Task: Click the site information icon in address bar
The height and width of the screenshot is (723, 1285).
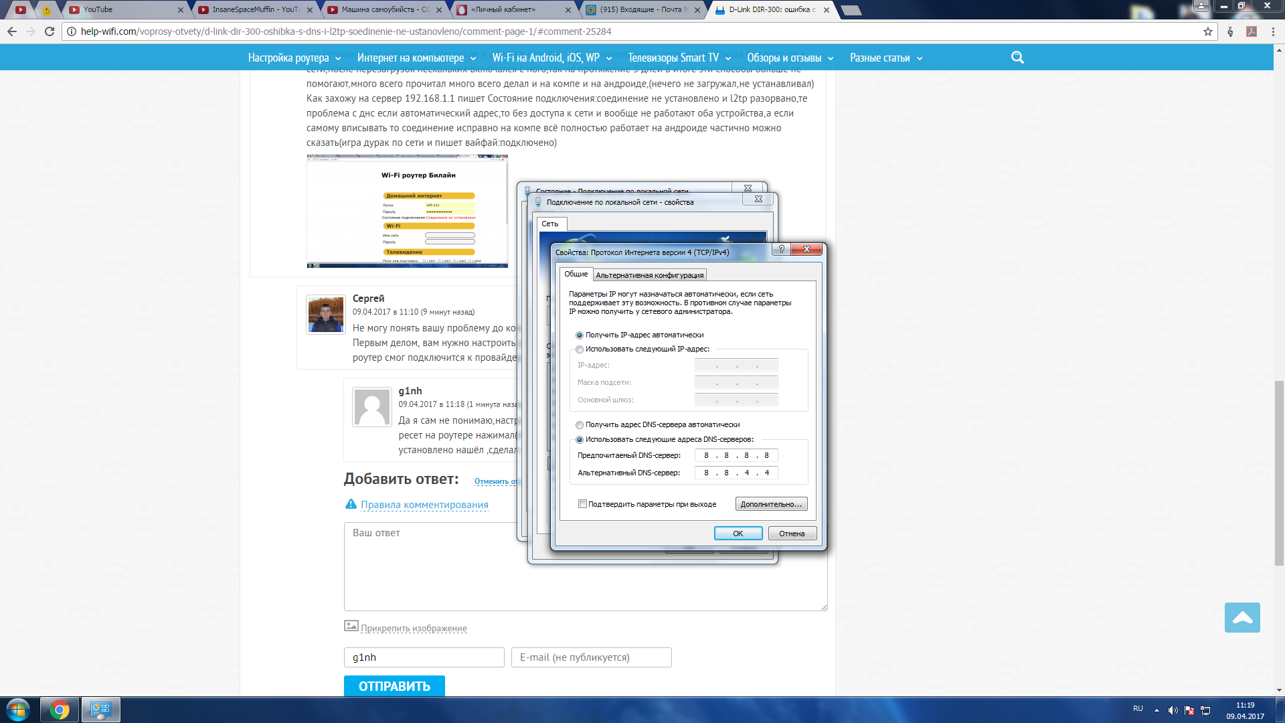Action: point(72,31)
